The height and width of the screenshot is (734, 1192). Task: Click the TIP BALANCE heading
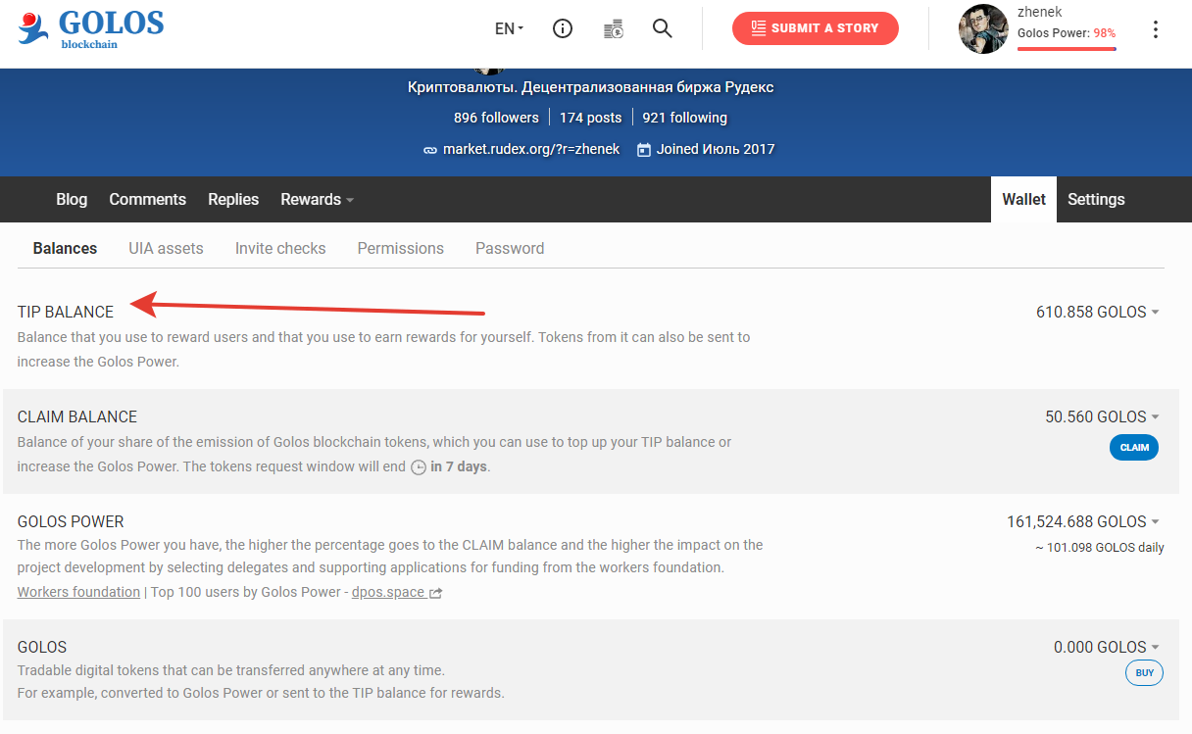66,312
